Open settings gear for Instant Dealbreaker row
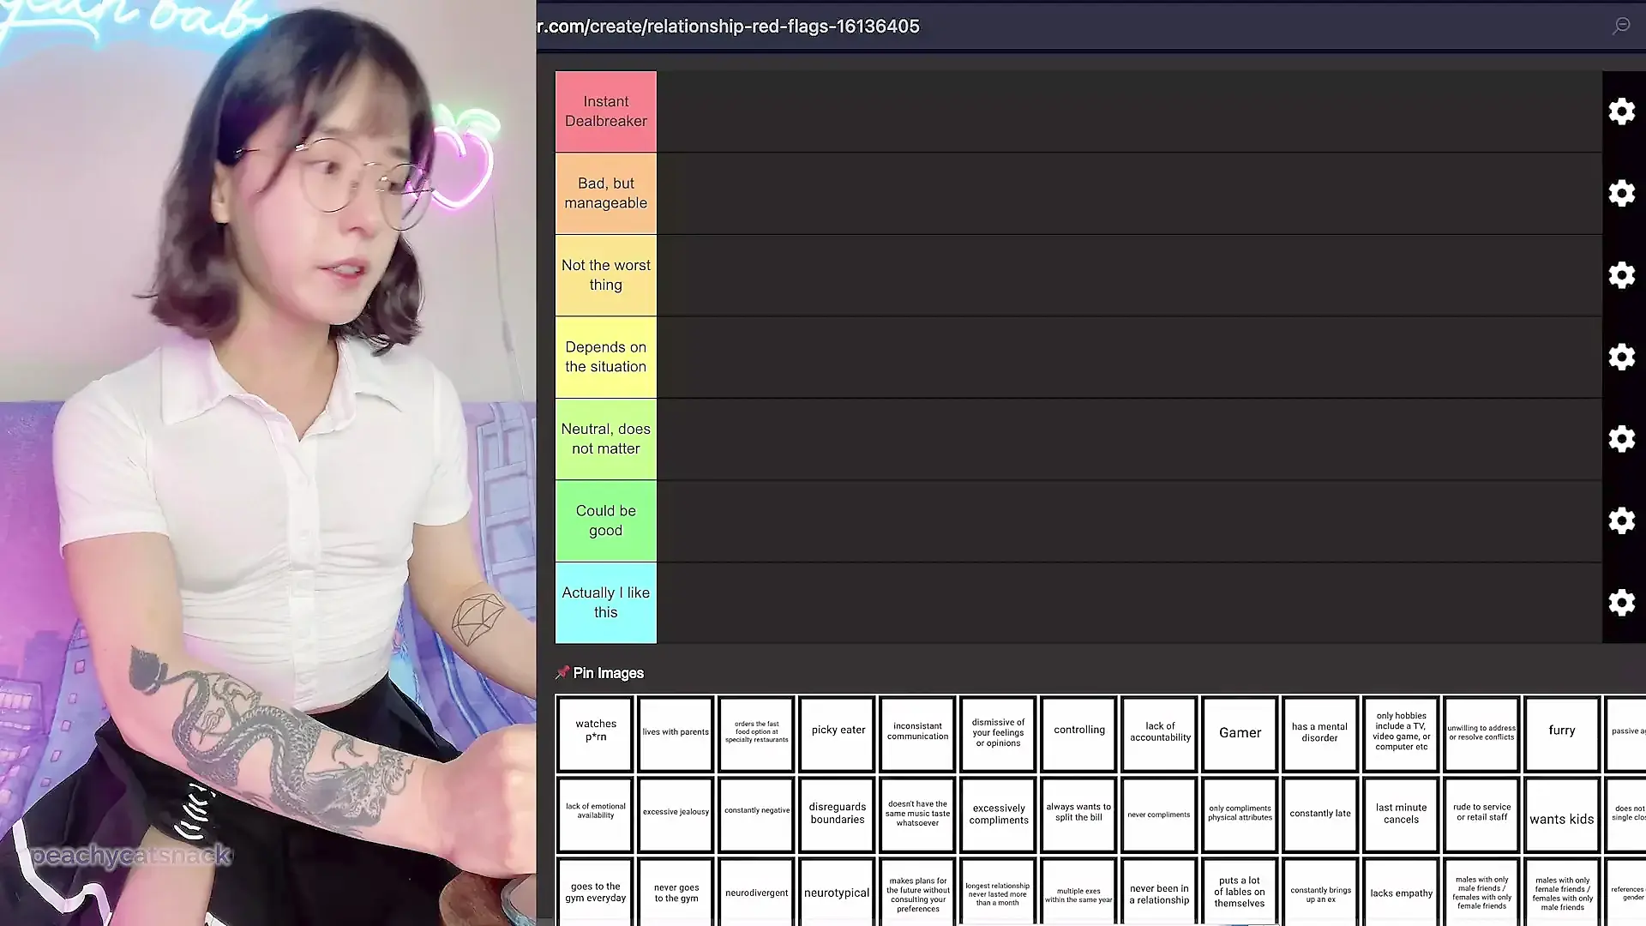Image resolution: width=1646 pixels, height=926 pixels. click(x=1621, y=111)
